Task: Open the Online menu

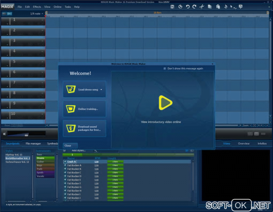Action: click(x=58, y=7)
